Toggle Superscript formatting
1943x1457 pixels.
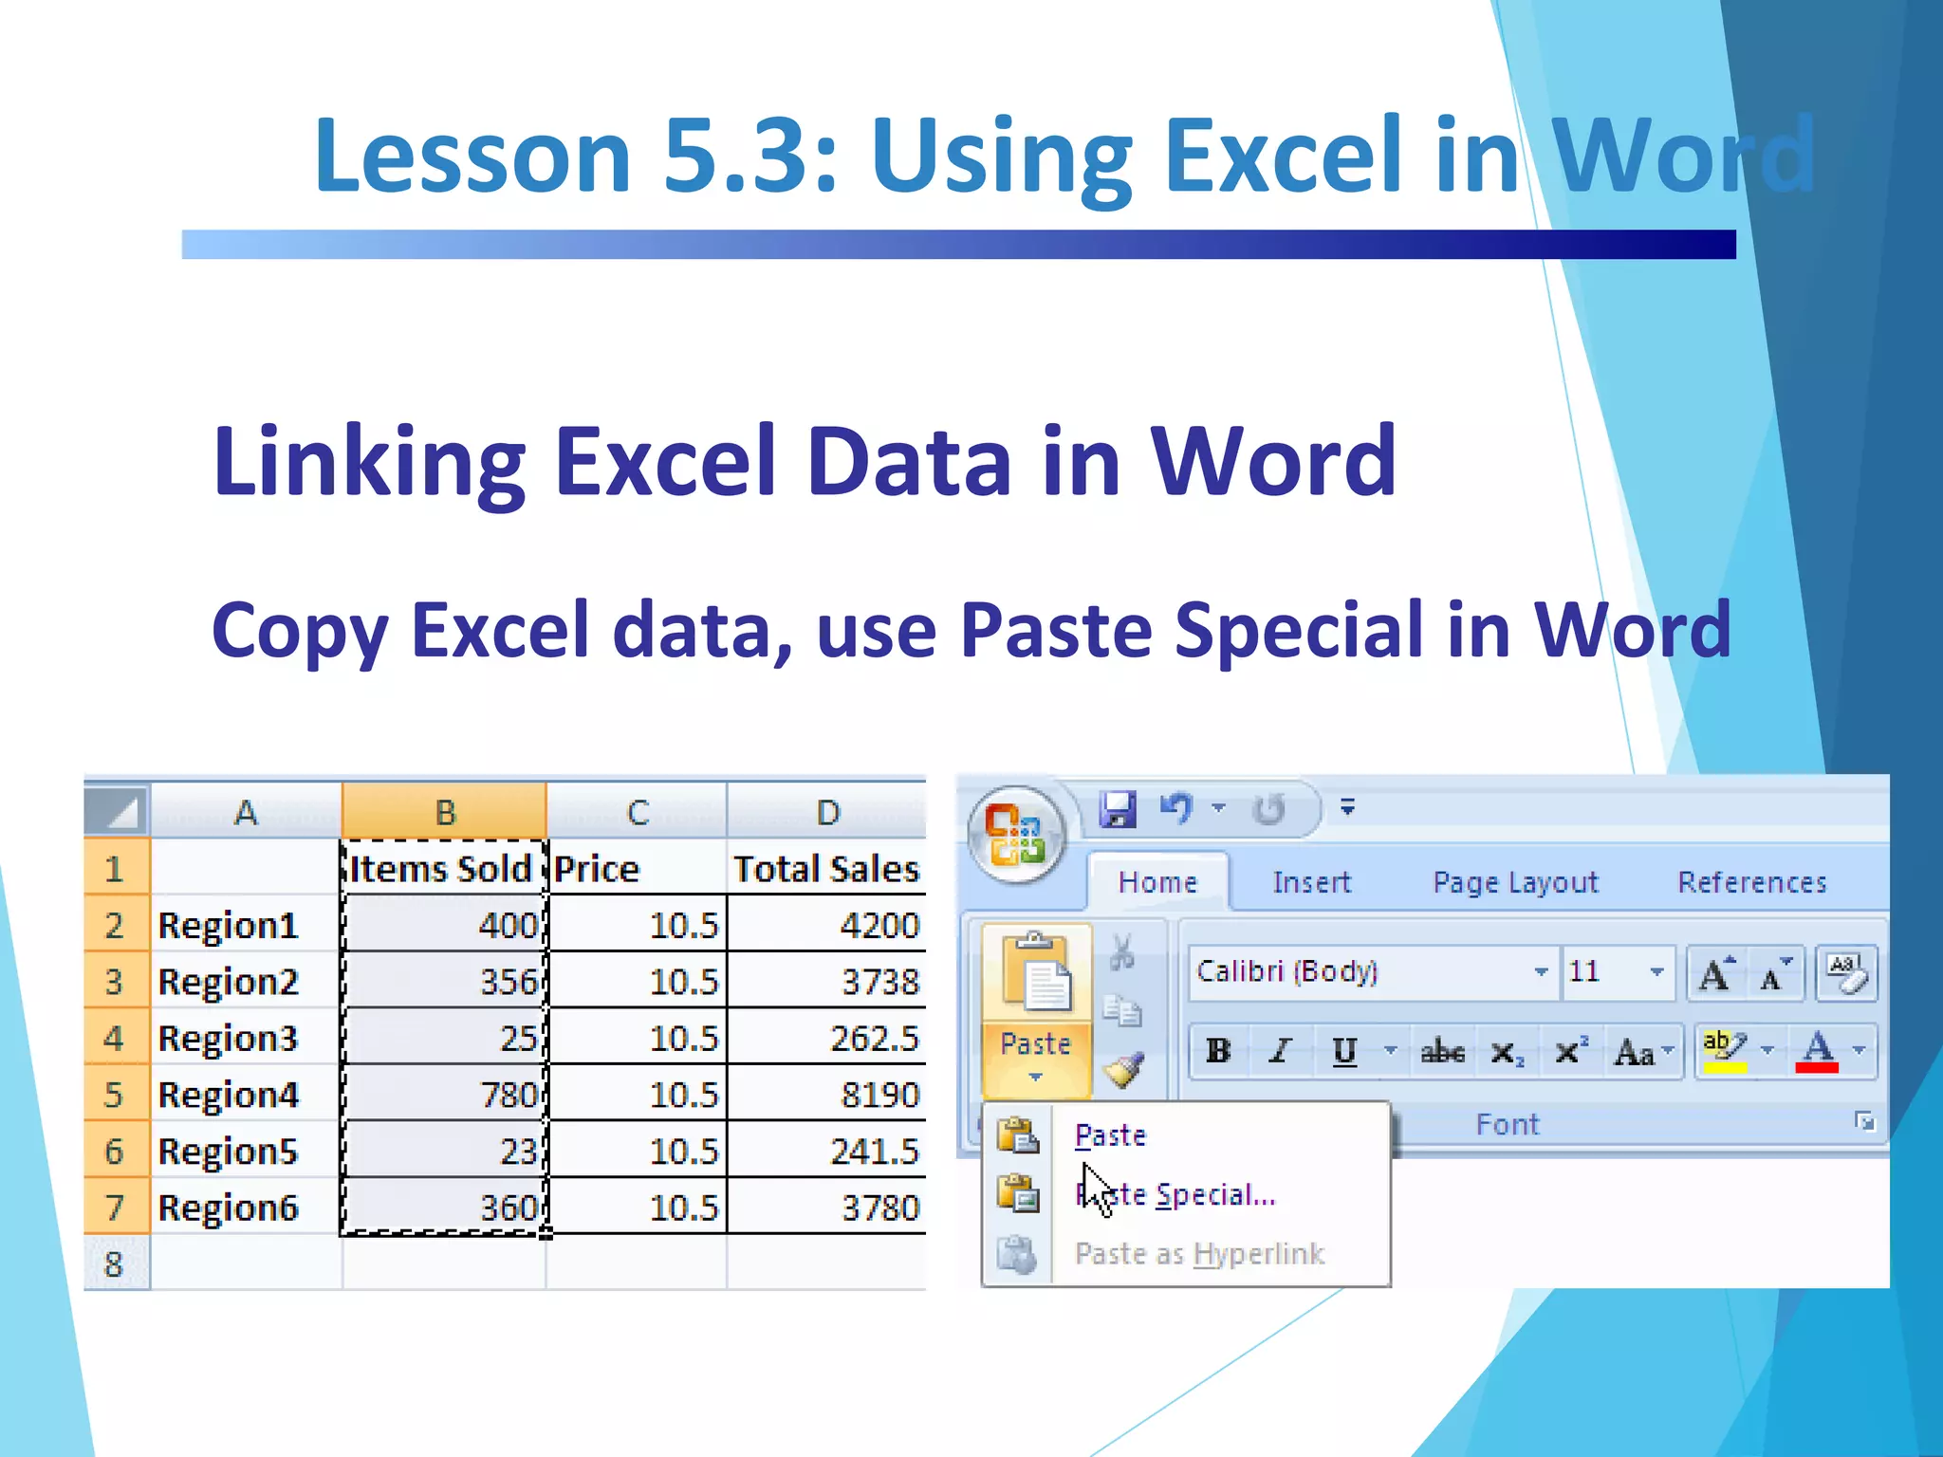coord(1570,1051)
